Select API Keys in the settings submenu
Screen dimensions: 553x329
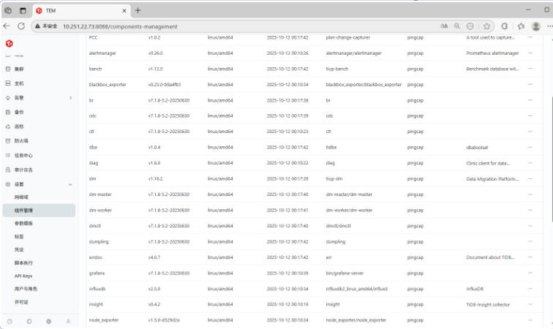tap(23, 276)
